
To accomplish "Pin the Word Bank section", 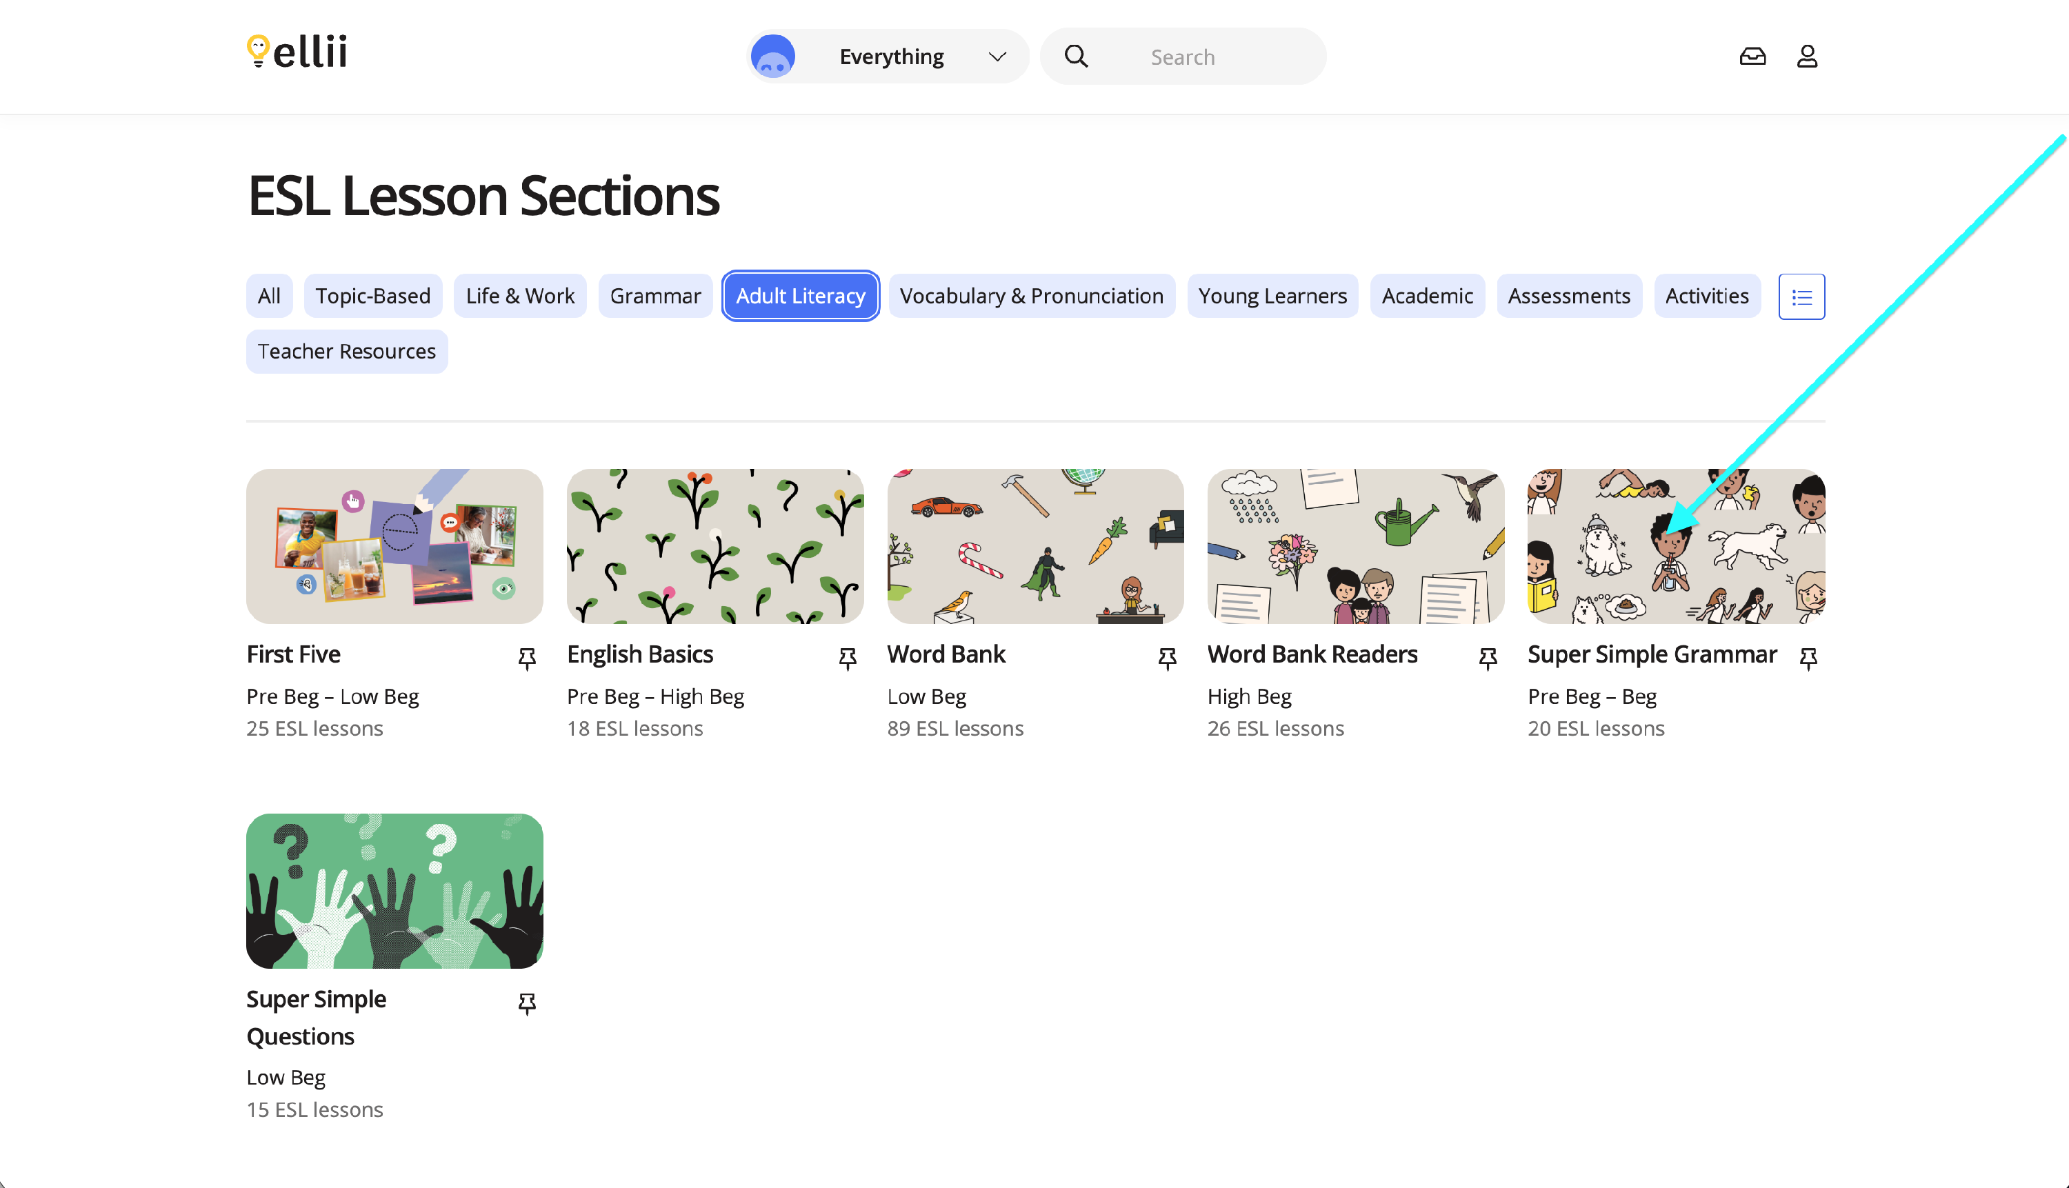I will (x=1167, y=658).
